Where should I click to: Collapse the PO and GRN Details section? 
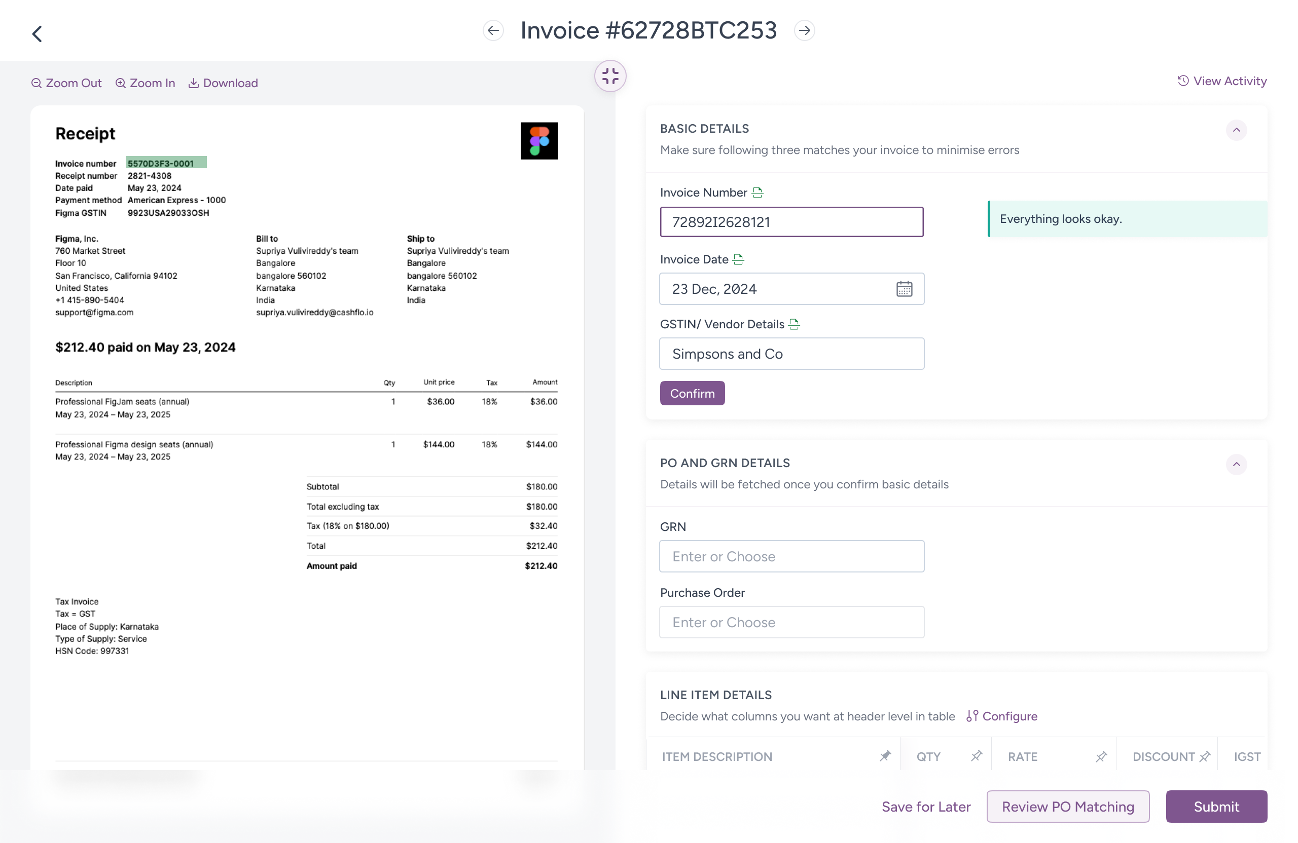click(1237, 465)
